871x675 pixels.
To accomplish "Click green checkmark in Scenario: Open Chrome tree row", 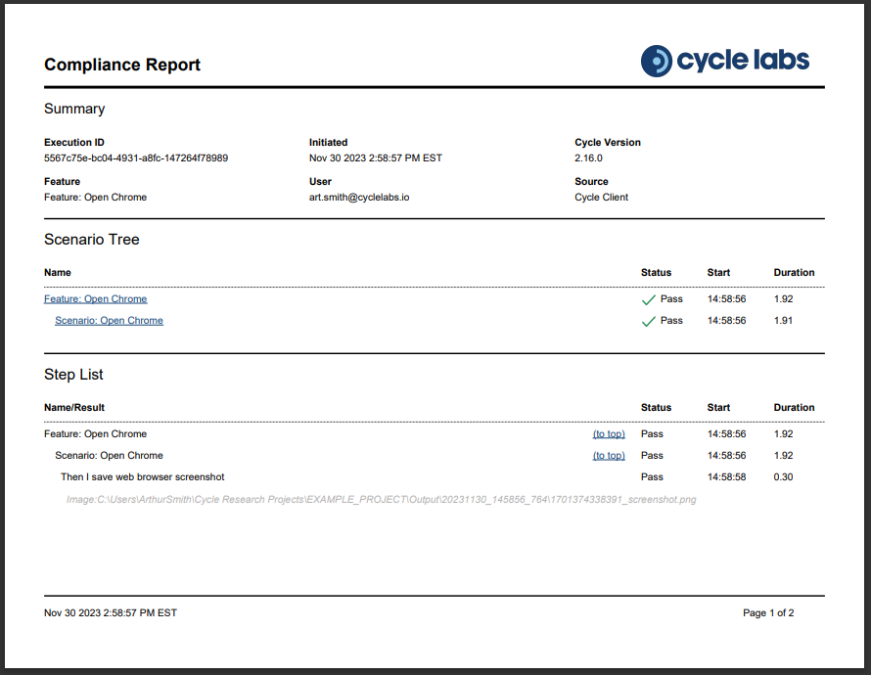I will click(648, 321).
